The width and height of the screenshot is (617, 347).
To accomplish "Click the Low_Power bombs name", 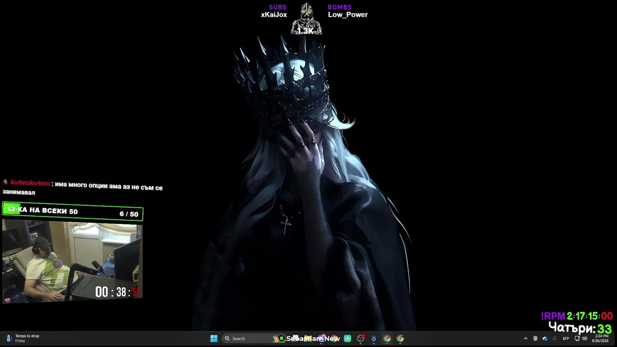I will pyautogui.click(x=348, y=14).
